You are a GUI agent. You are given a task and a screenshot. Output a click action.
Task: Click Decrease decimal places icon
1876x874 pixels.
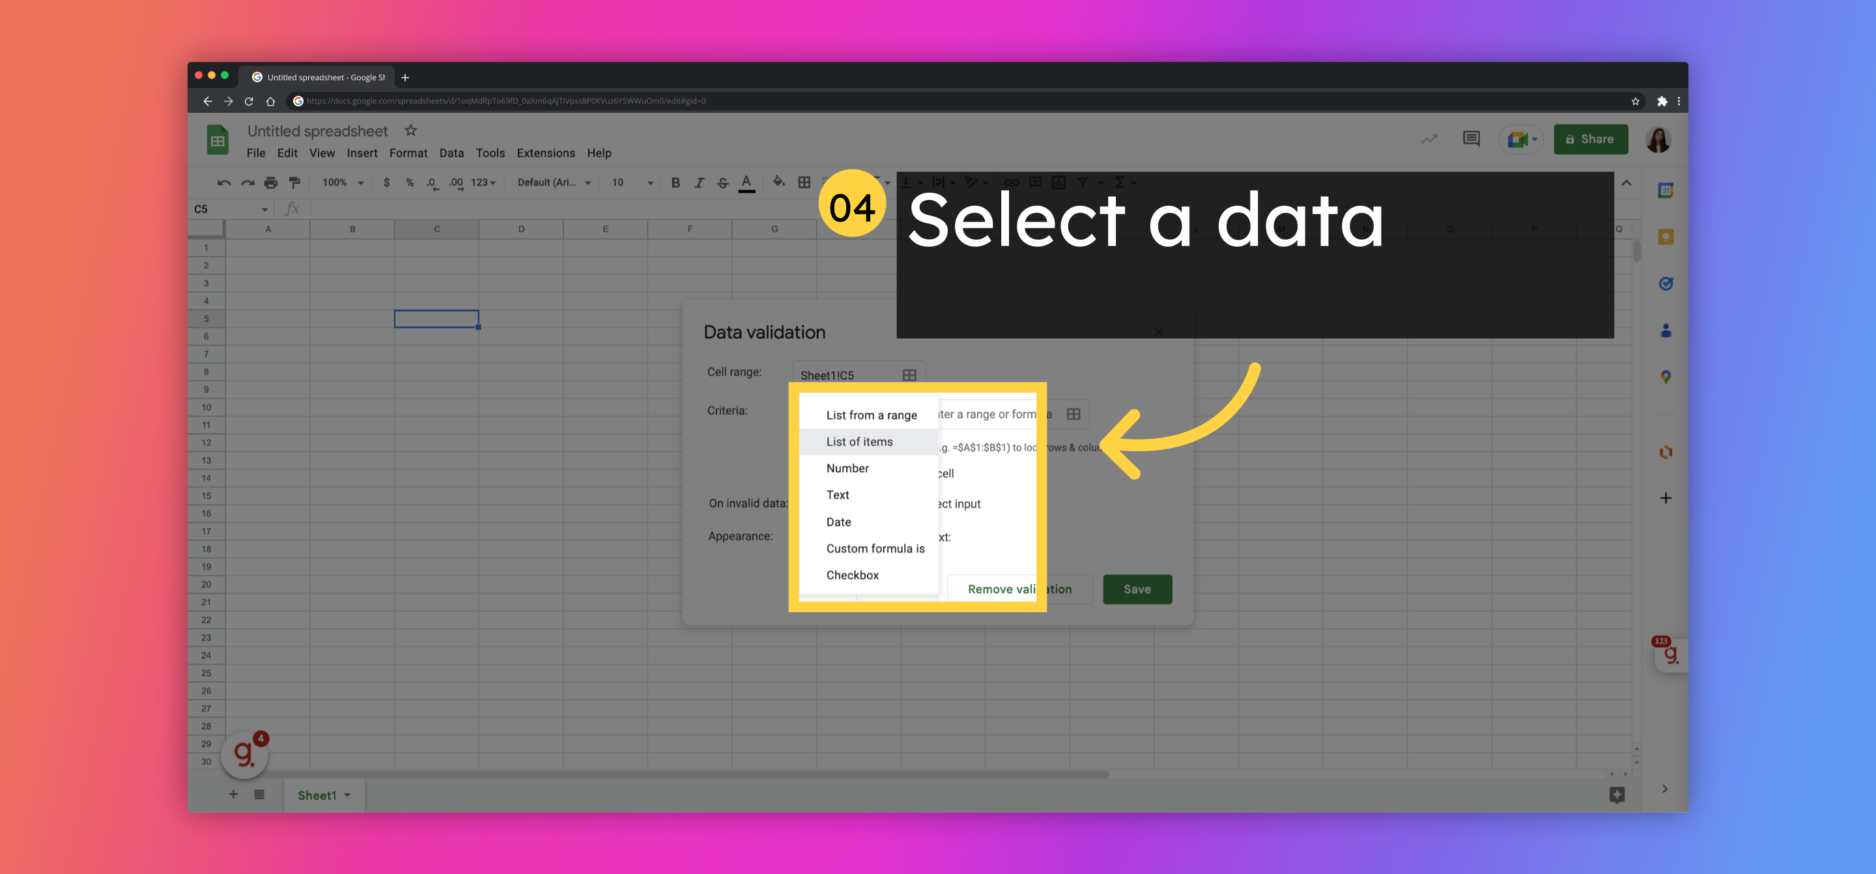click(x=432, y=183)
